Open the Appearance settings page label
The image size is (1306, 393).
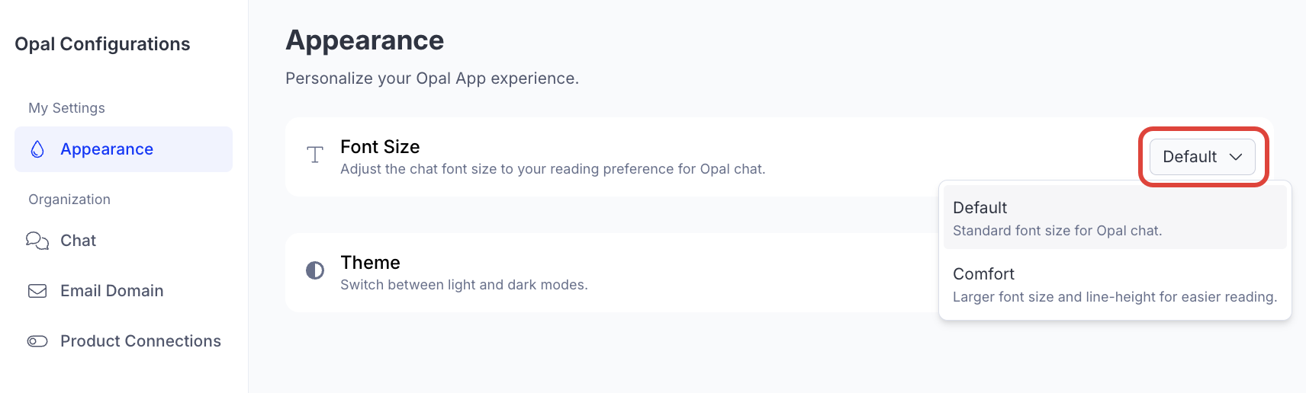coord(107,149)
